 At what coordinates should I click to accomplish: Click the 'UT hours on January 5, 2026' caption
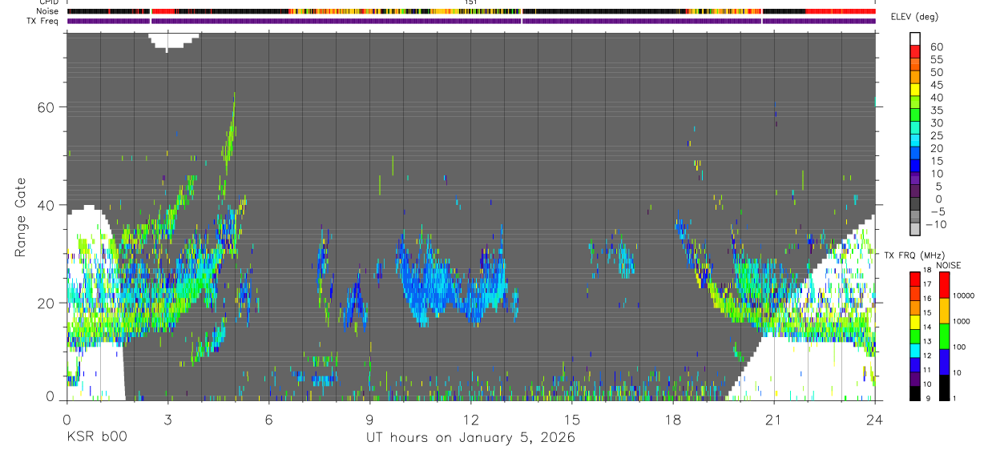(x=470, y=438)
